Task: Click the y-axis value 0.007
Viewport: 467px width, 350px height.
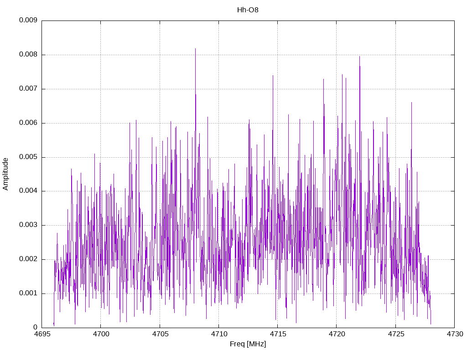Action: [28, 89]
